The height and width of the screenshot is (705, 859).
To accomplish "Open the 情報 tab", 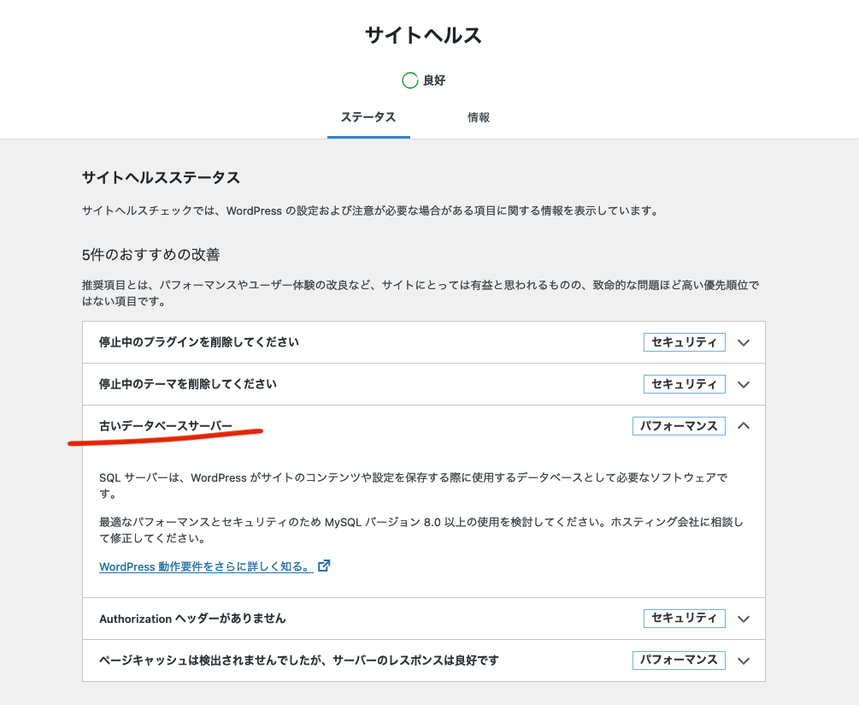I will [x=479, y=117].
